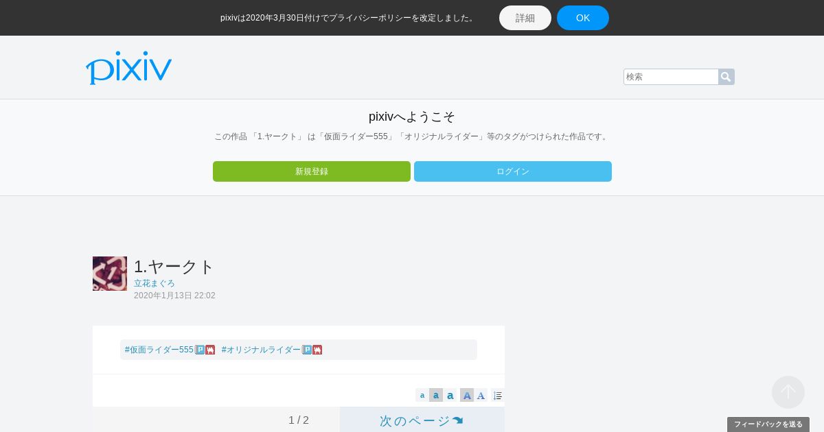Click the scroll-to-top arrow button
Viewport: 824px width, 432px height.
(x=788, y=392)
